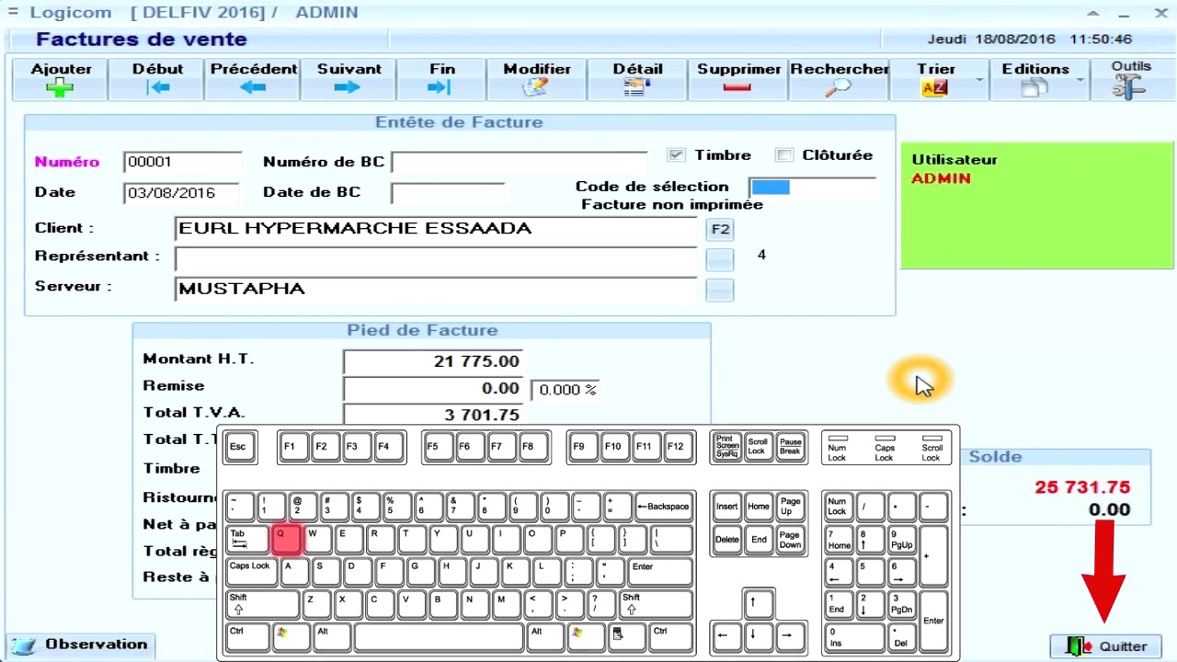Open the Détail toolbar icon
The image size is (1177, 662).
point(636,87)
